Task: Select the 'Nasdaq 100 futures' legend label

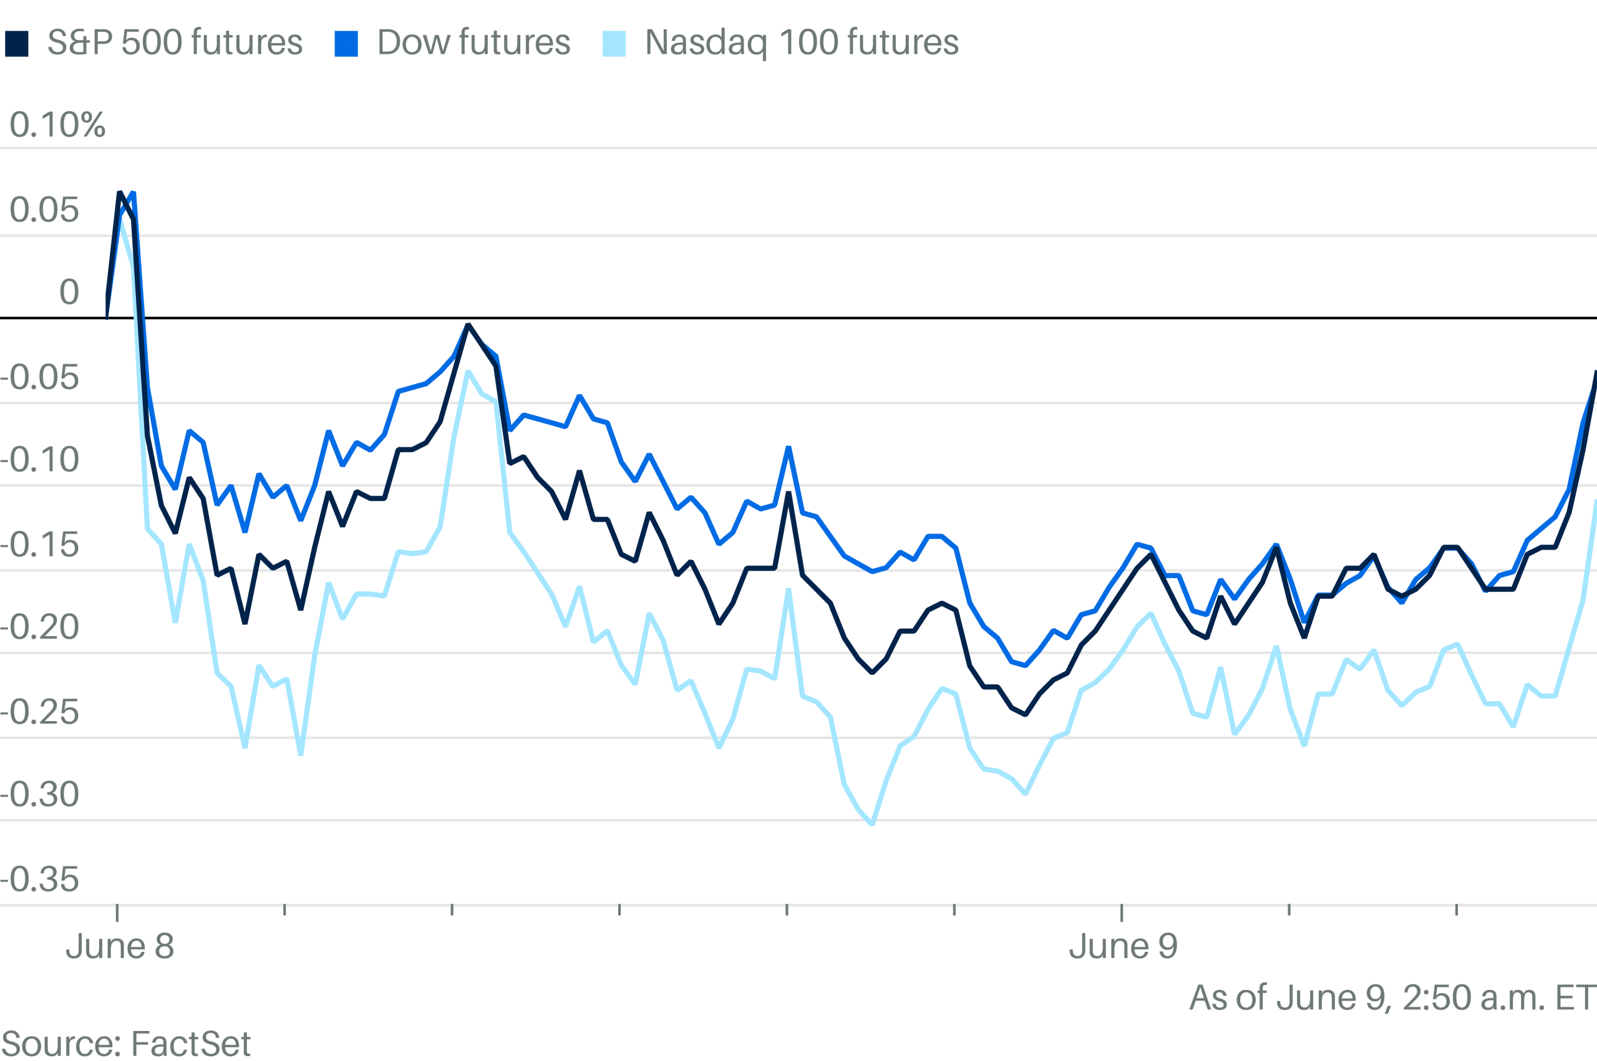Action: click(802, 43)
